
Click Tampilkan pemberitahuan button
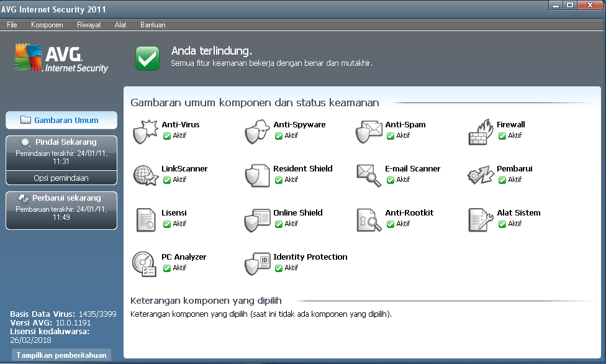[x=61, y=355]
